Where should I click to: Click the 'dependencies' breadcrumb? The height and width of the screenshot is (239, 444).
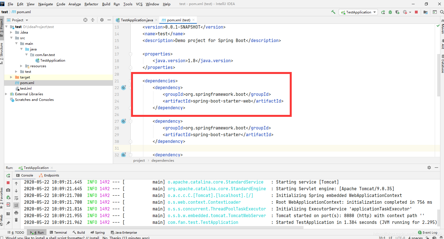[x=163, y=161]
